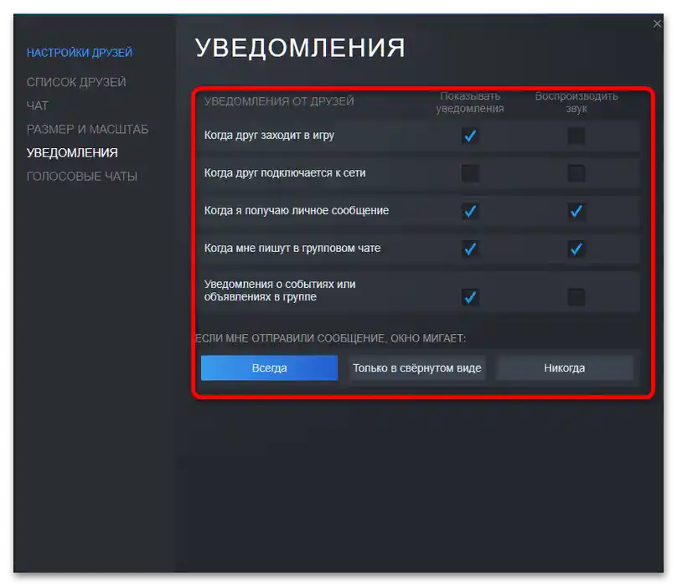This screenshot has width=677, height=586.
Task: Click 'ЕСЛИ МНЕ ОТПРАВИЛИ СООБЩЕНИЕ, ОКНО МИГАЕТ' heading
Action: click(x=331, y=338)
